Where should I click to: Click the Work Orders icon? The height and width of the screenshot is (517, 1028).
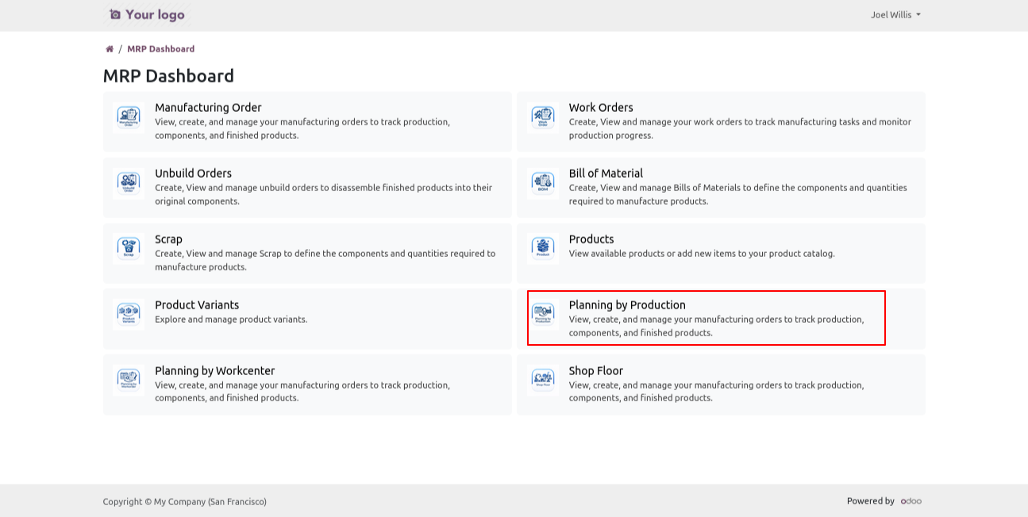543,117
